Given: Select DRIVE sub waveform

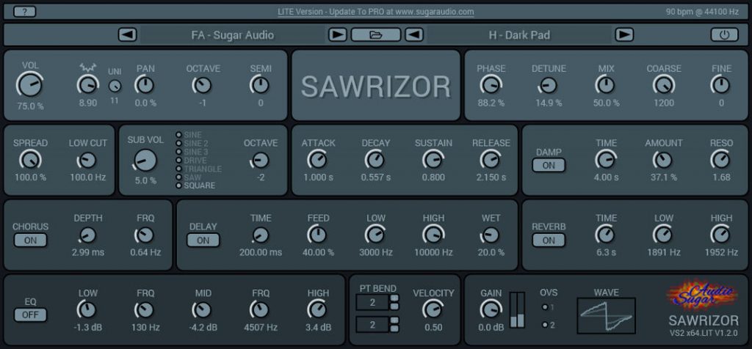Looking at the screenshot, I should (179, 161).
